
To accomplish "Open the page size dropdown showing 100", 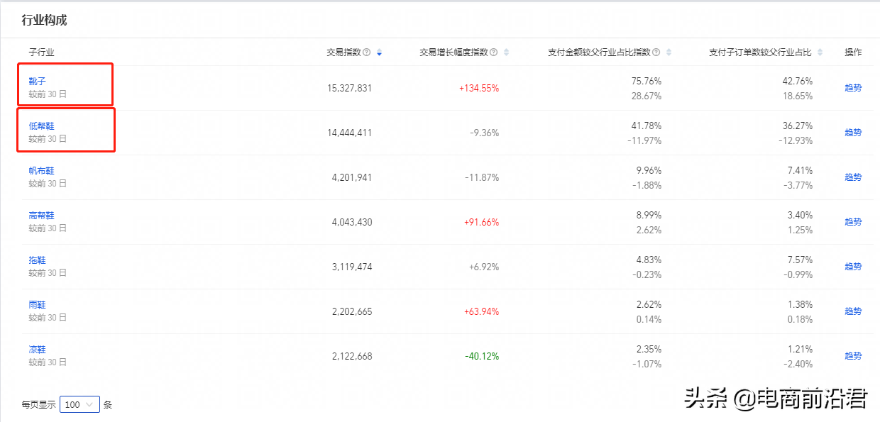I will click(79, 404).
